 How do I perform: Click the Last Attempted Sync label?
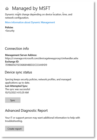point(16,86)
